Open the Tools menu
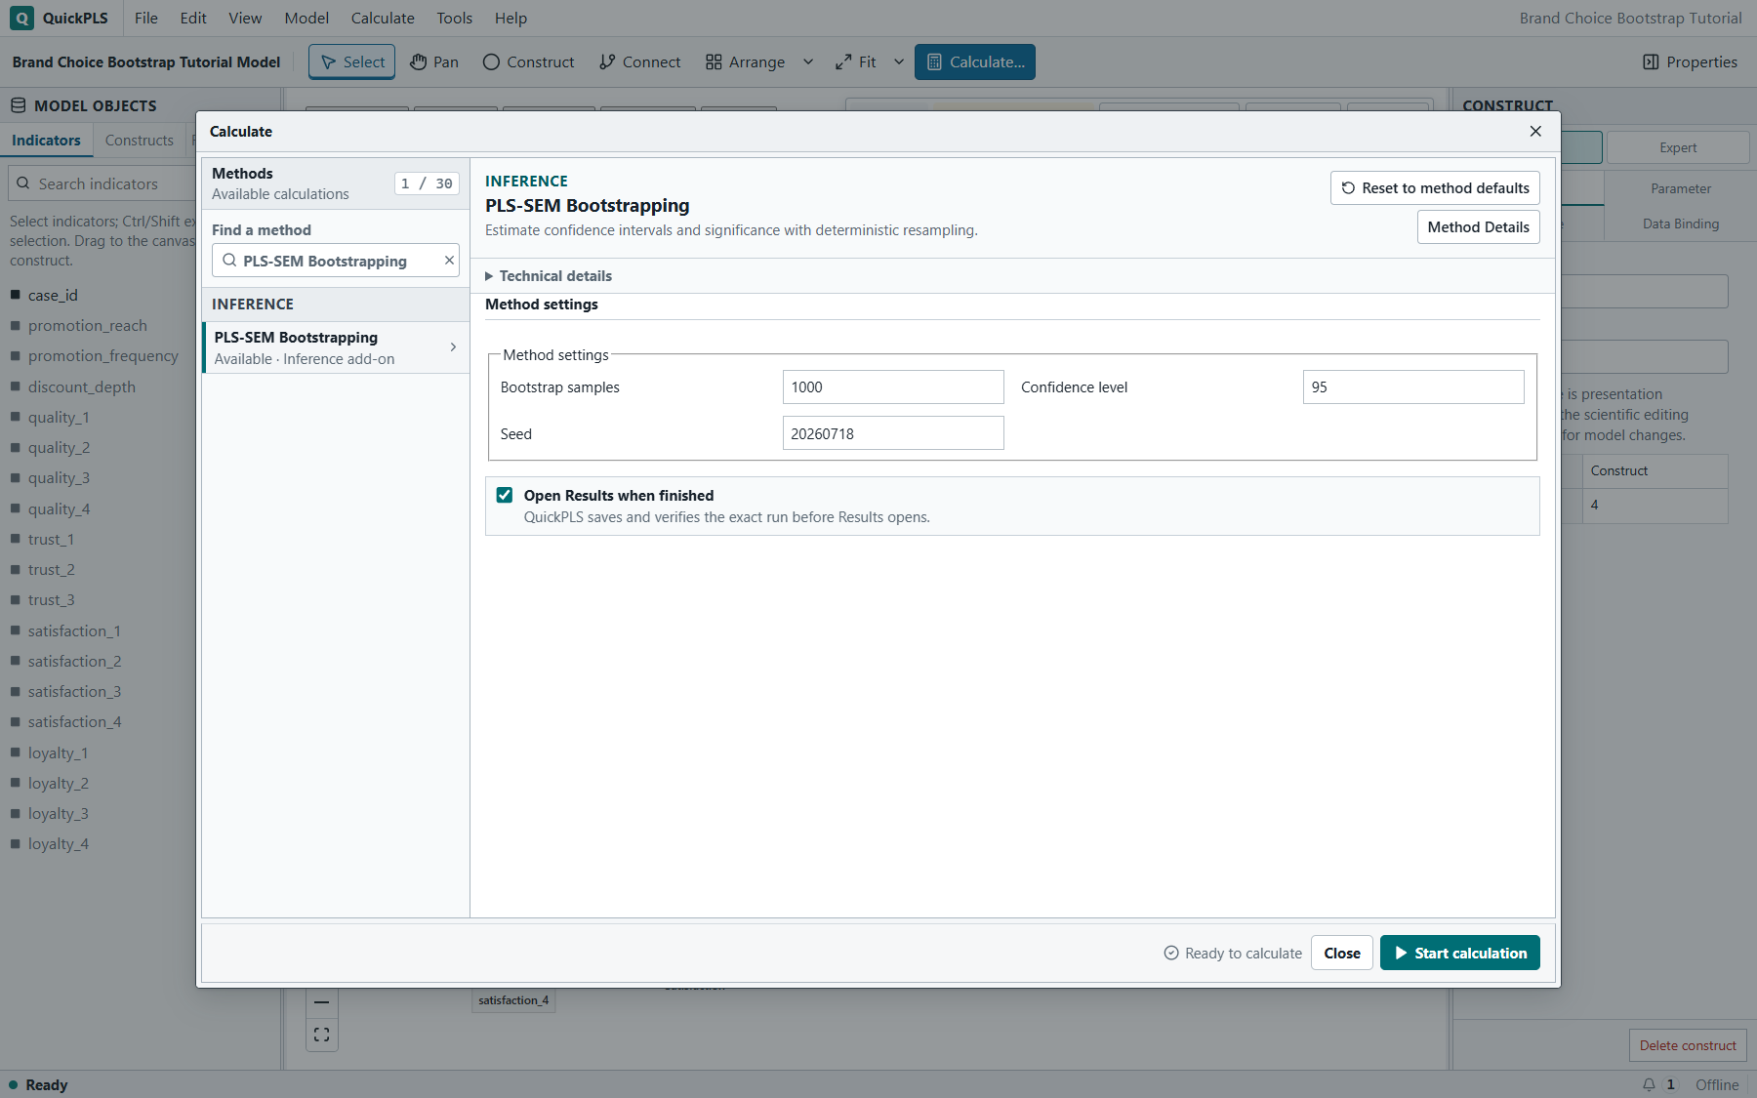The height and width of the screenshot is (1098, 1757). [x=454, y=18]
